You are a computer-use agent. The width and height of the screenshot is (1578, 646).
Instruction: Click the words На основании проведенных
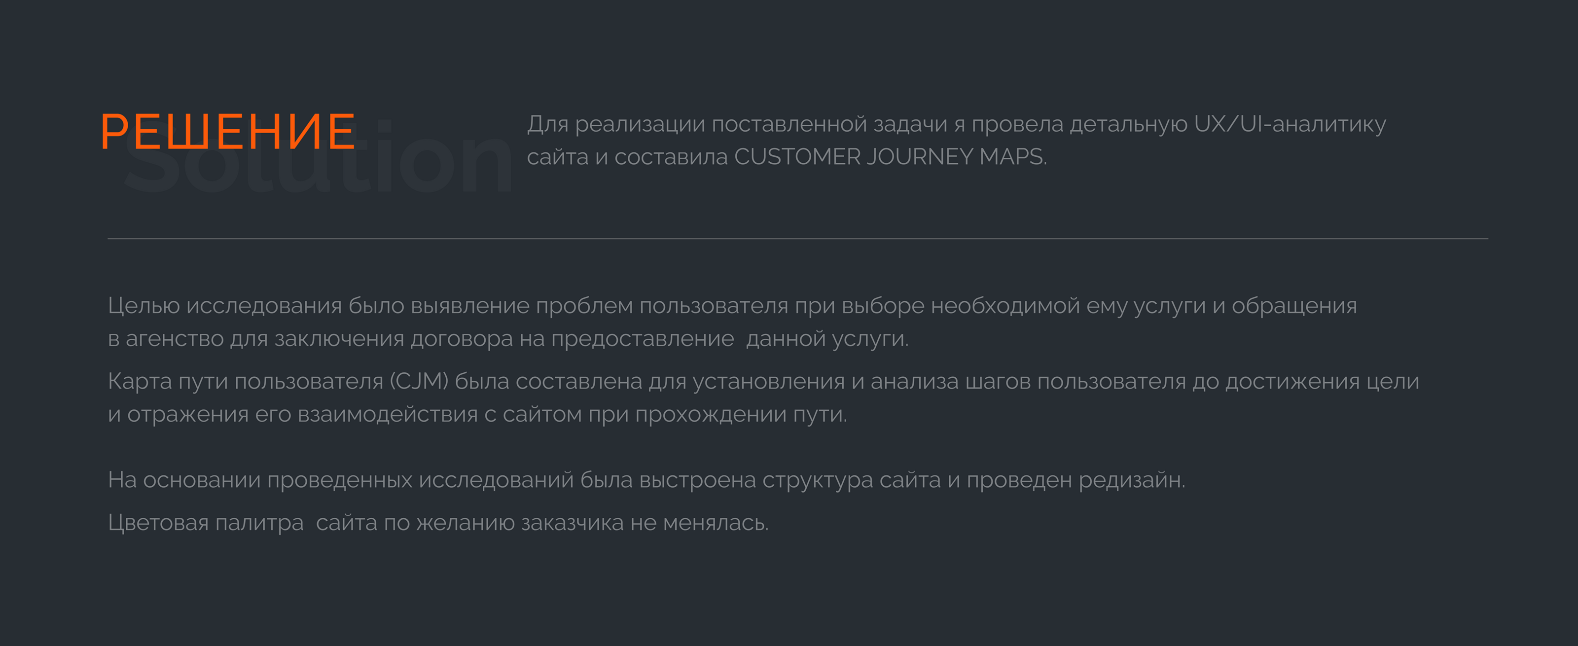[x=260, y=480]
